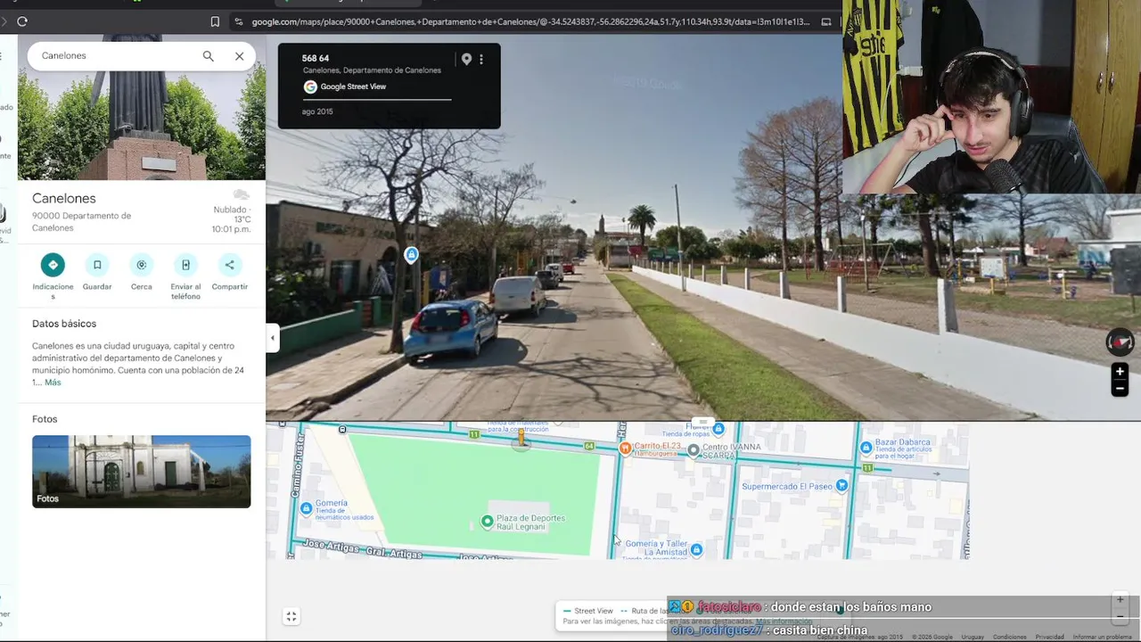The height and width of the screenshot is (642, 1141).
Task: Open site information icon beside the URL
Action: [x=239, y=21]
